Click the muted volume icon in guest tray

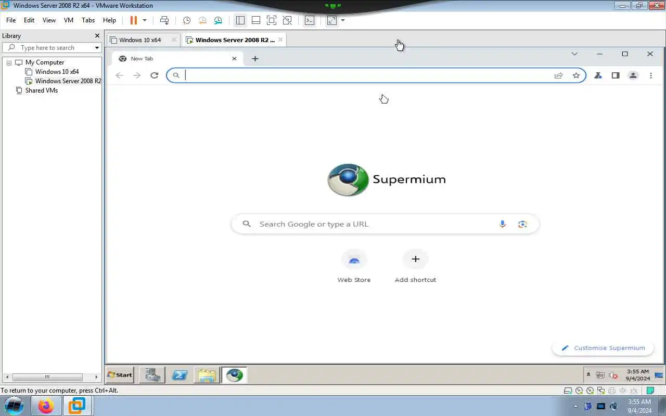tap(613, 375)
